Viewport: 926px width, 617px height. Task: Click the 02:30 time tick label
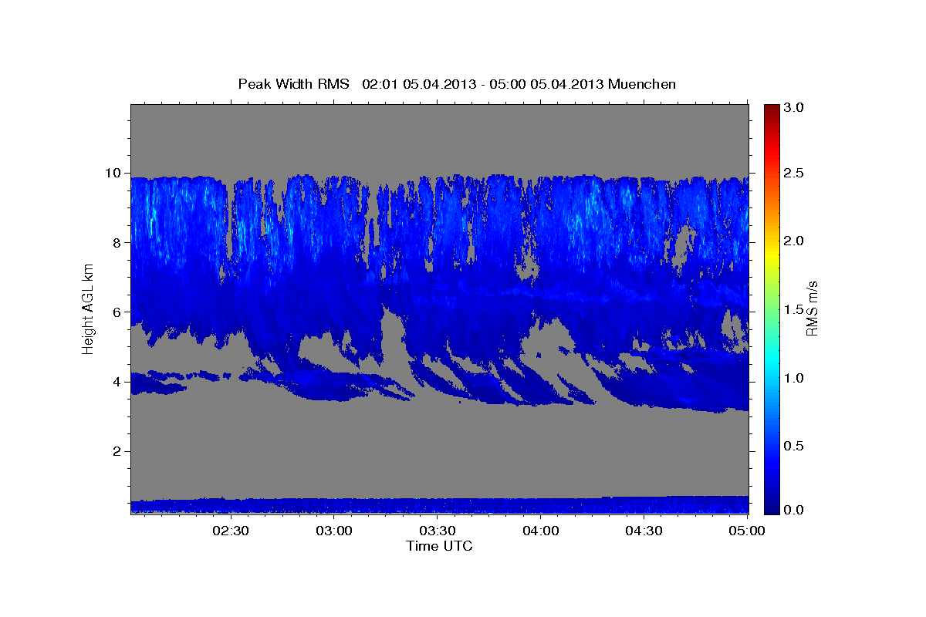tap(231, 531)
